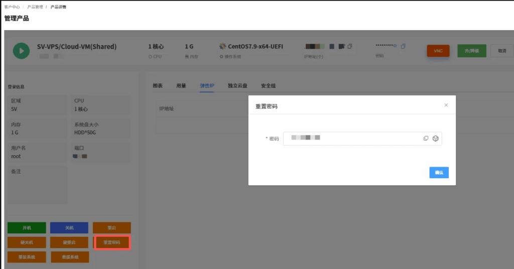Copy the password in the reset dialog
This screenshot has width=514, height=269.
click(x=426, y=139)
